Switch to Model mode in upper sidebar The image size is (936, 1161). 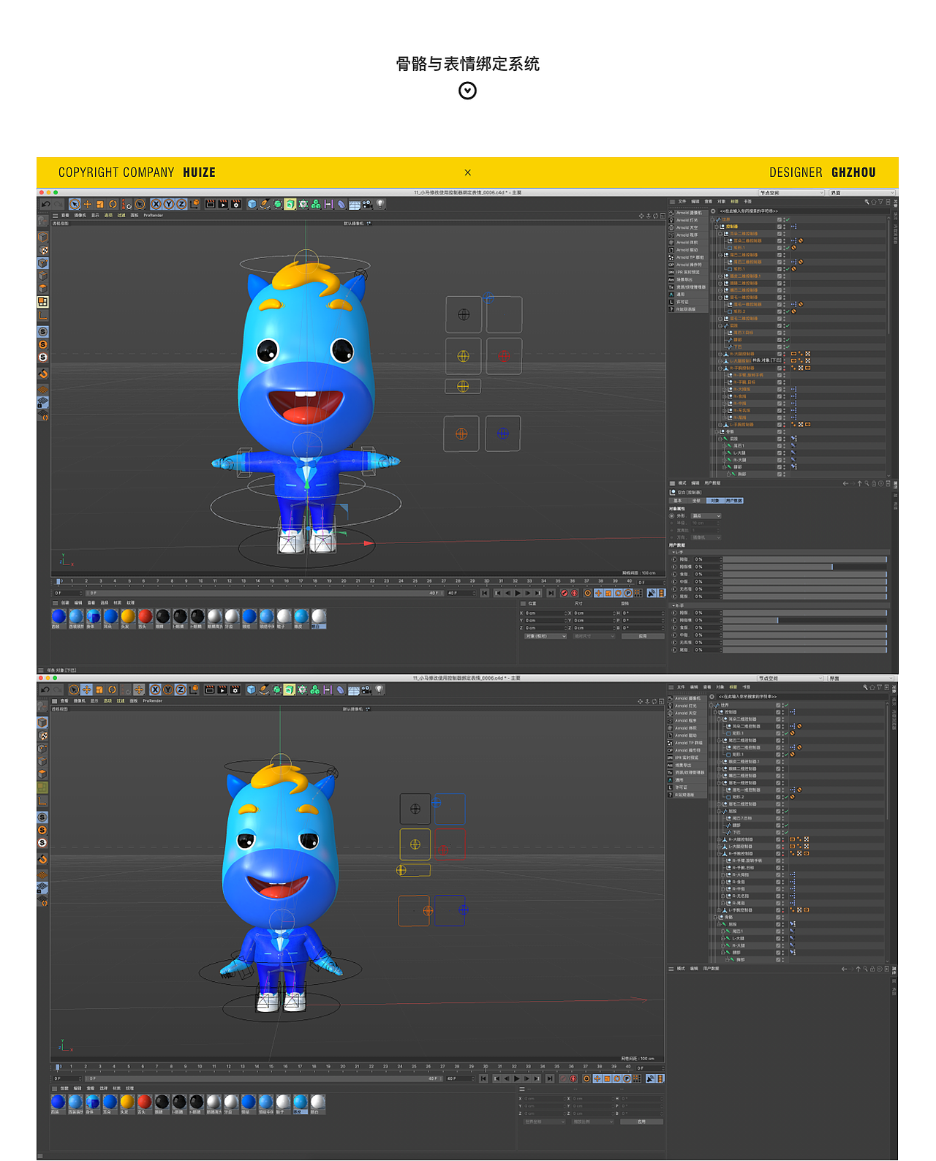(43, 238)
